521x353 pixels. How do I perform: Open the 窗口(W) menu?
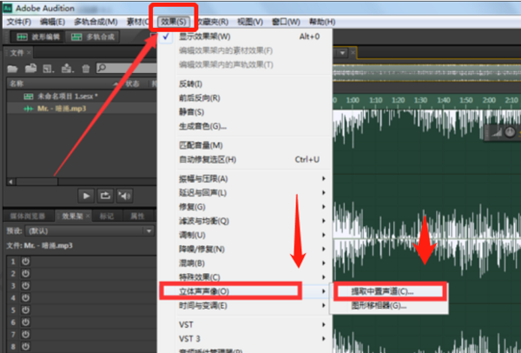286,22
